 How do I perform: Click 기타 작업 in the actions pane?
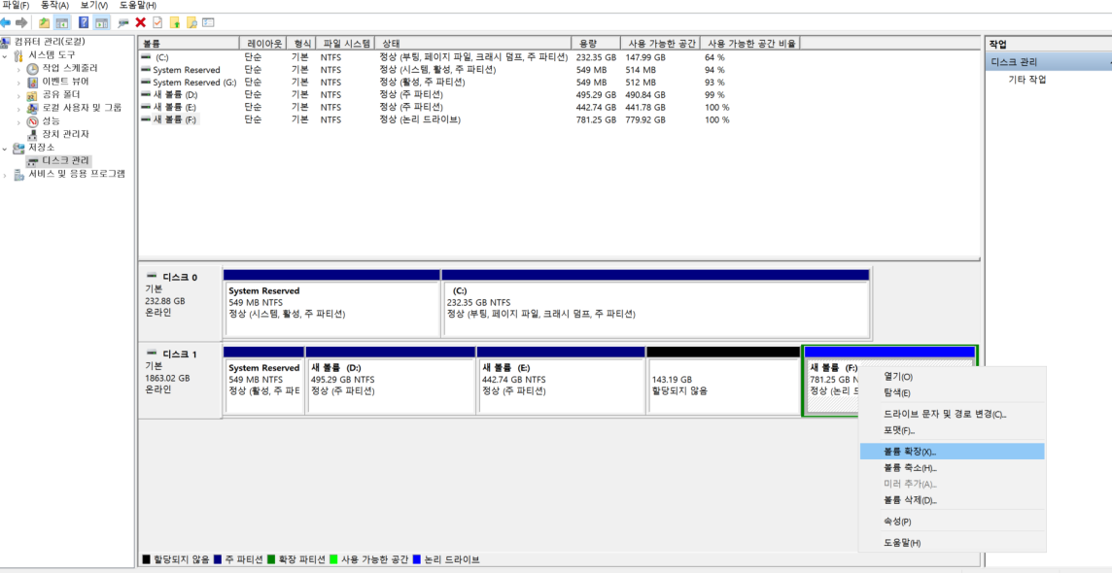coord(1026,80)
